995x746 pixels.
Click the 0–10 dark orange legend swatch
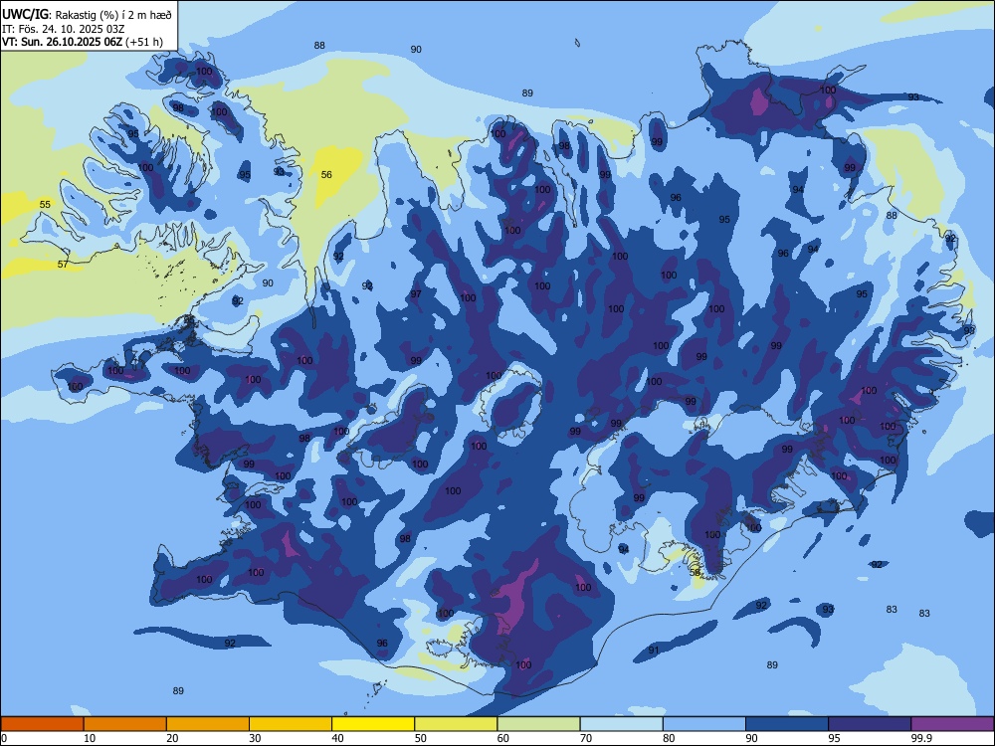click(x=42, y=724)
